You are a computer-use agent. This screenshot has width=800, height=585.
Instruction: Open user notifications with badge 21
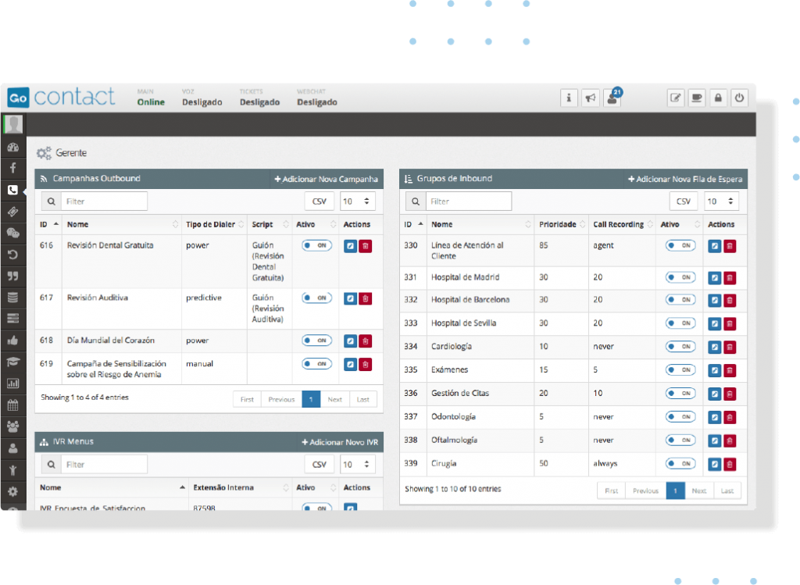pos(612,98)
